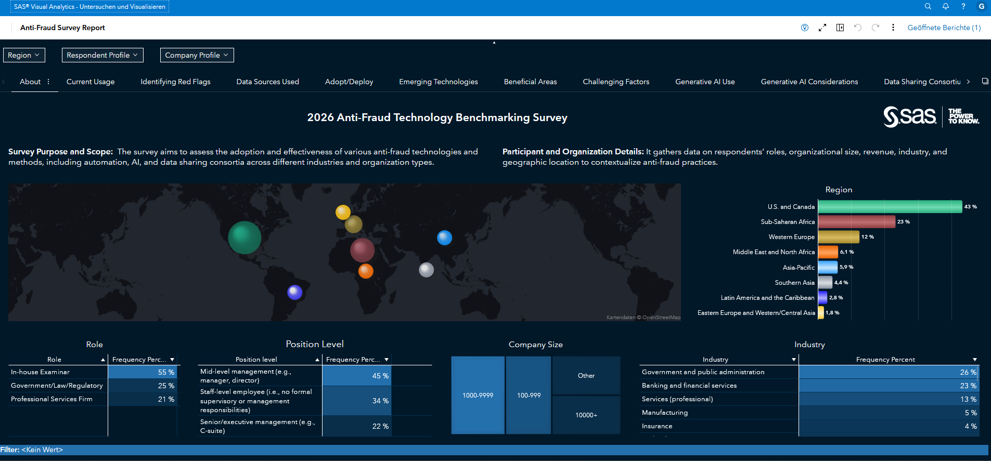The height and width of the screenshot is (461, 991).
Task: Click the help question mark icon
Action: [963, 6]
